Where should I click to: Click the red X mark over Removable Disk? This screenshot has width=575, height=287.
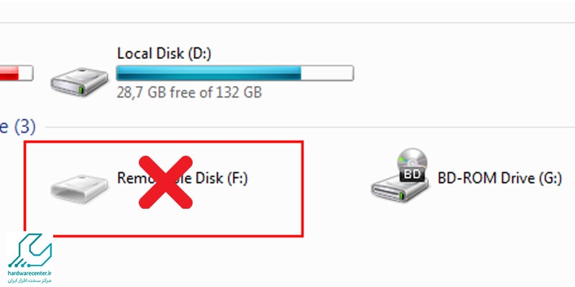click(165, 182)
